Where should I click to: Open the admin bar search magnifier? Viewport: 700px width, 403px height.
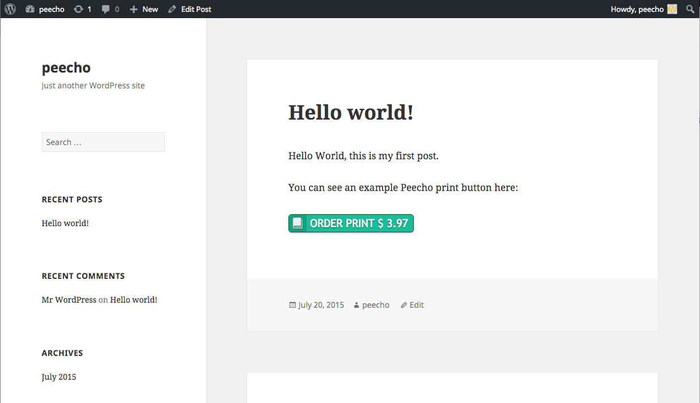click(690, 9)
